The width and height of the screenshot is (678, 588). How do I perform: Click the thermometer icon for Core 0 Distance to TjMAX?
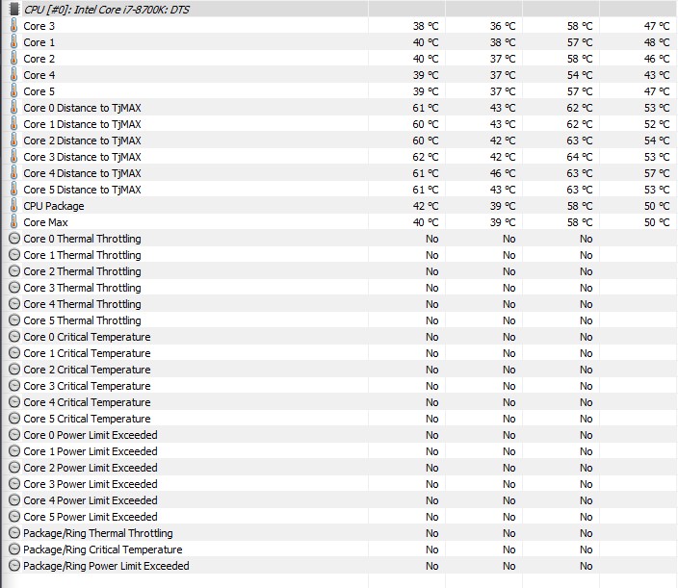click(13, 108)
